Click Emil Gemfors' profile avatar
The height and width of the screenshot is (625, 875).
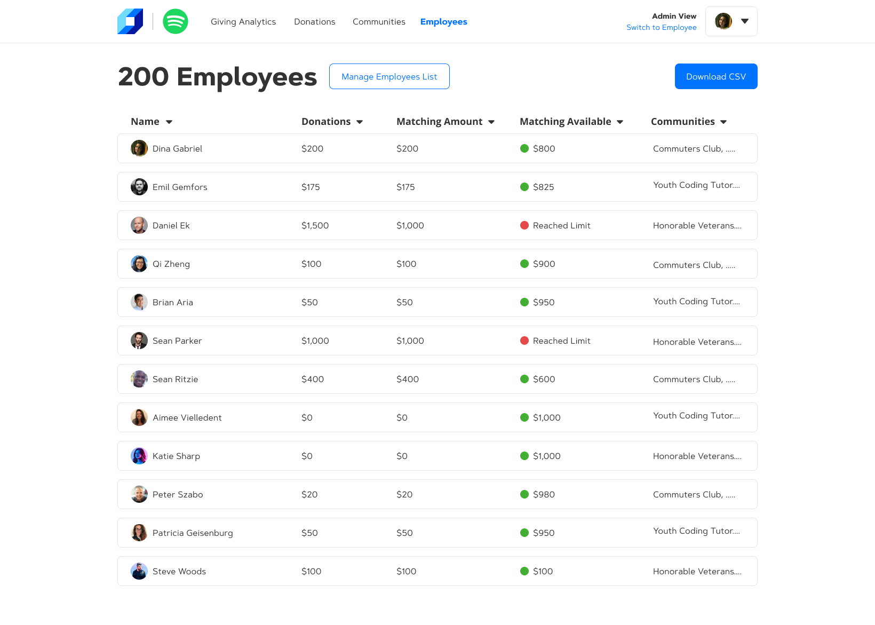[139, 187]
